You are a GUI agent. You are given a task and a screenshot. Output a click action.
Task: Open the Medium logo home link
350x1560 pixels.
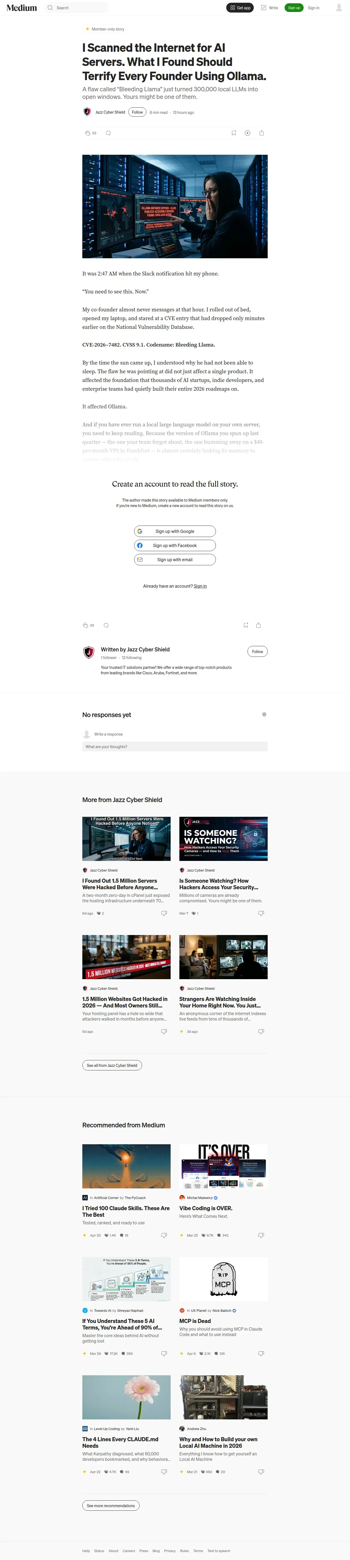point(22,8)
